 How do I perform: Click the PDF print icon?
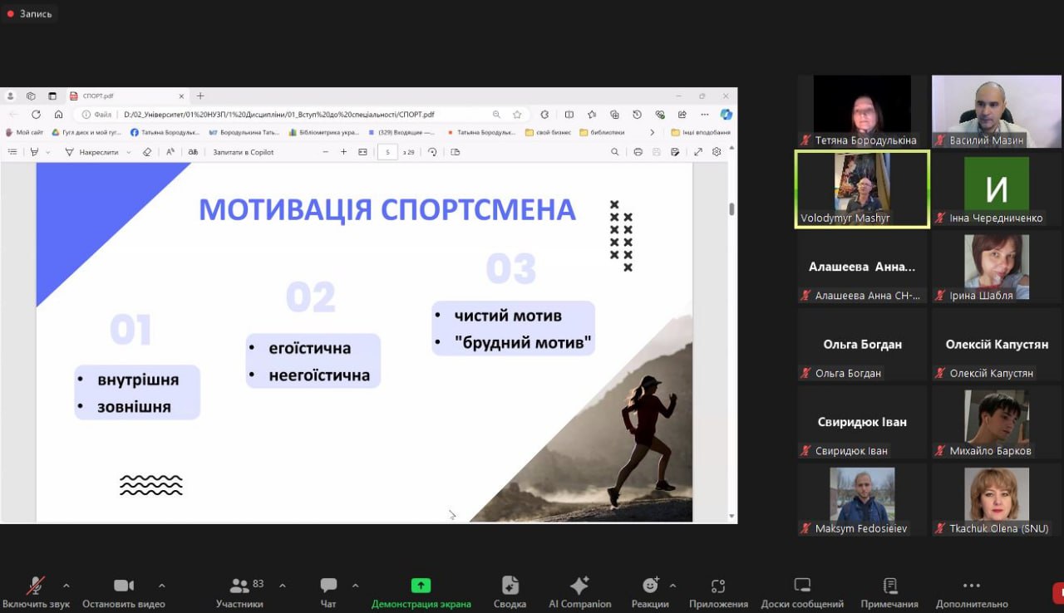point(638,152)
